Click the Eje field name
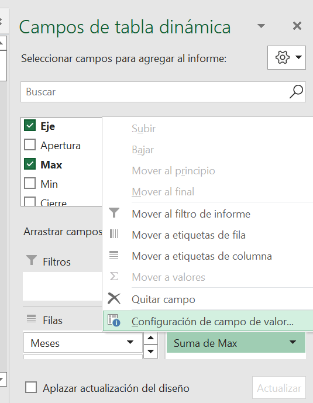The width and height of the screenshot is (313, 403). pos(47,126)
